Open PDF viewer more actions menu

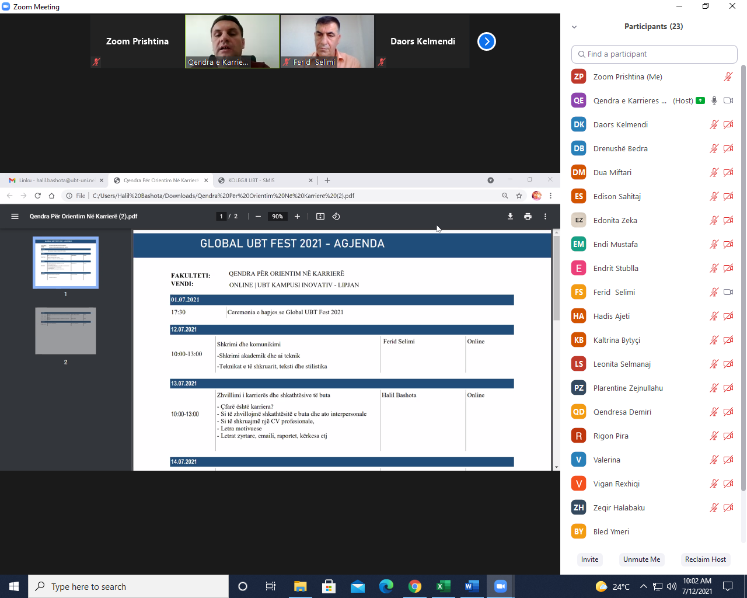click(545, 216)
